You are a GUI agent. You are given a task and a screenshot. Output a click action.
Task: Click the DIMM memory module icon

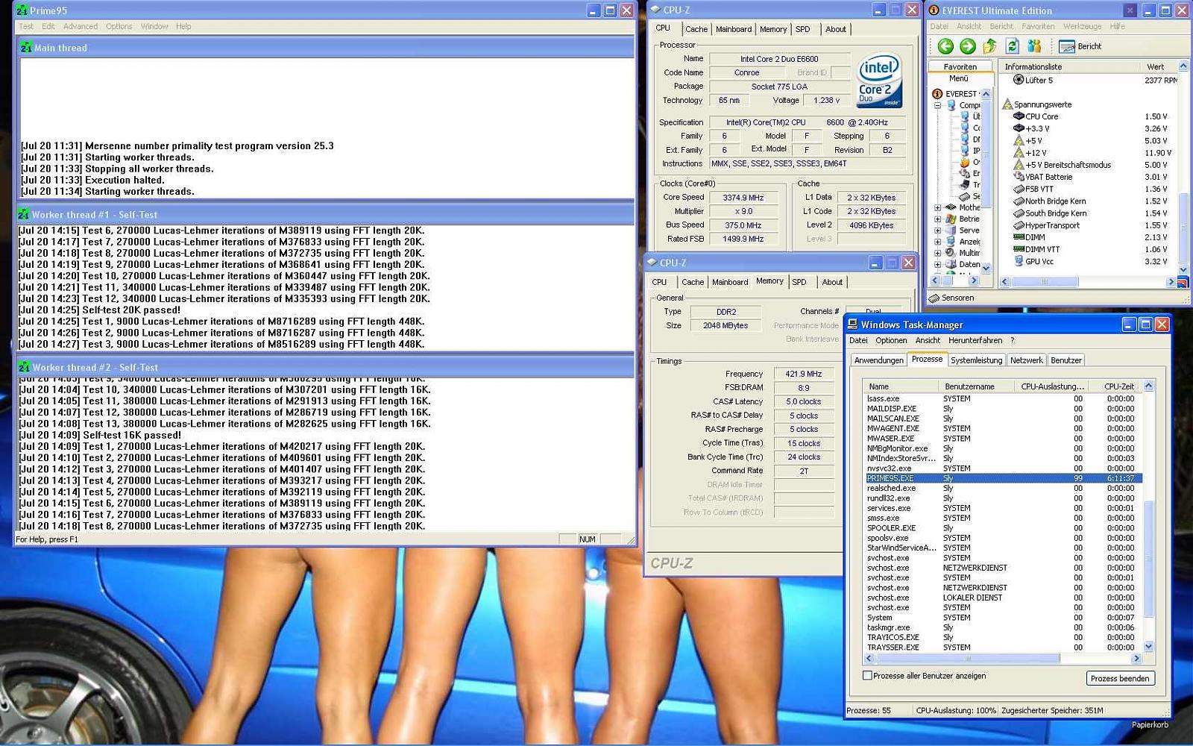(1019, 237)
